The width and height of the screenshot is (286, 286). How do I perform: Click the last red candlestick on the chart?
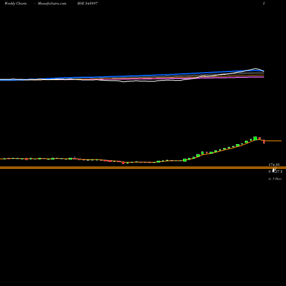(x=264, y=141)
